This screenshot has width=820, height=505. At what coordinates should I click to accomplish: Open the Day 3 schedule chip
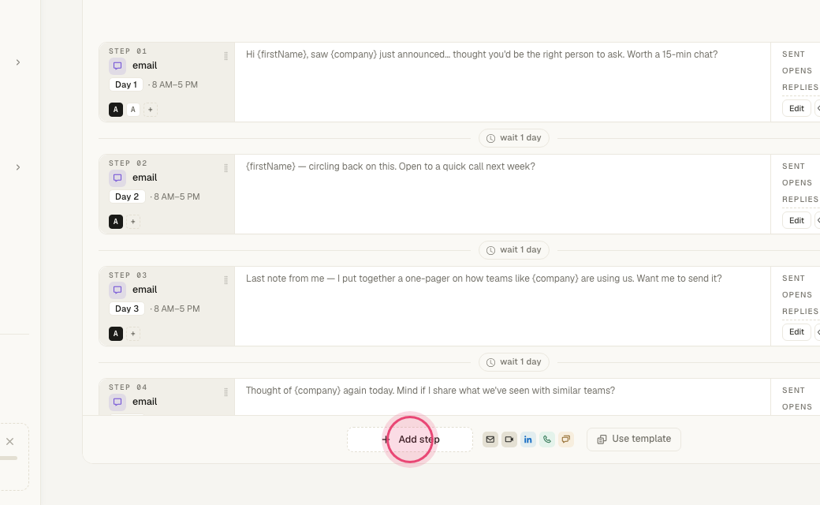(x=127, y=309)
